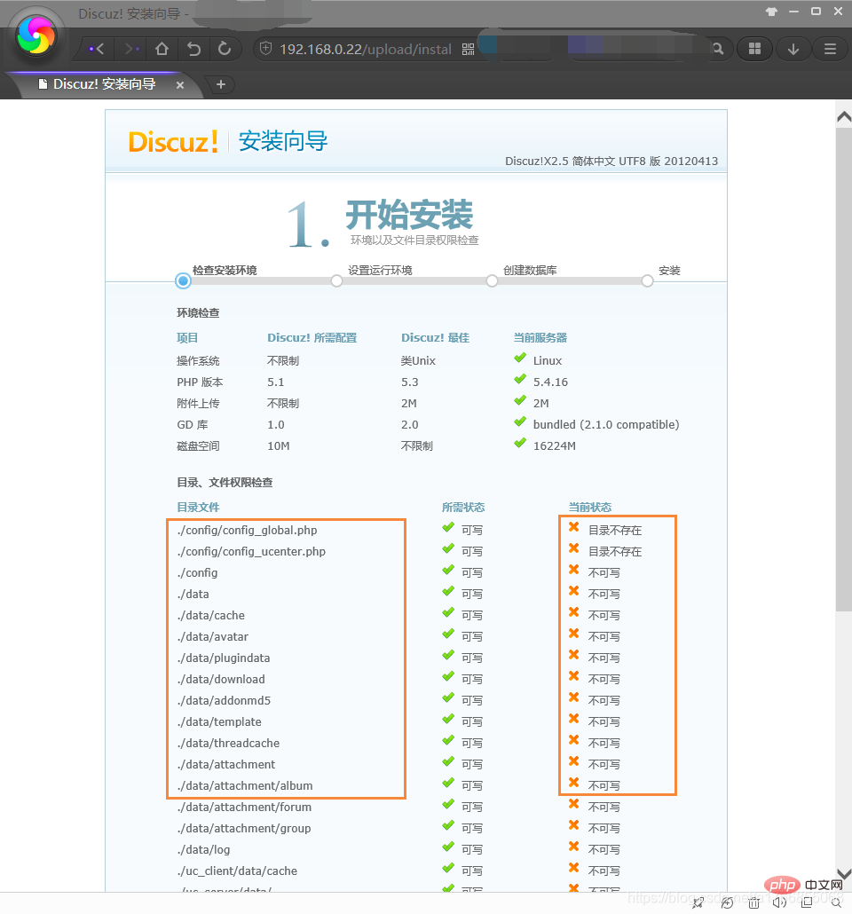The image size is (852, 914).
Task: Click the trash can icon in status bar
Action: pyautogui.click(x=753, y=903)
